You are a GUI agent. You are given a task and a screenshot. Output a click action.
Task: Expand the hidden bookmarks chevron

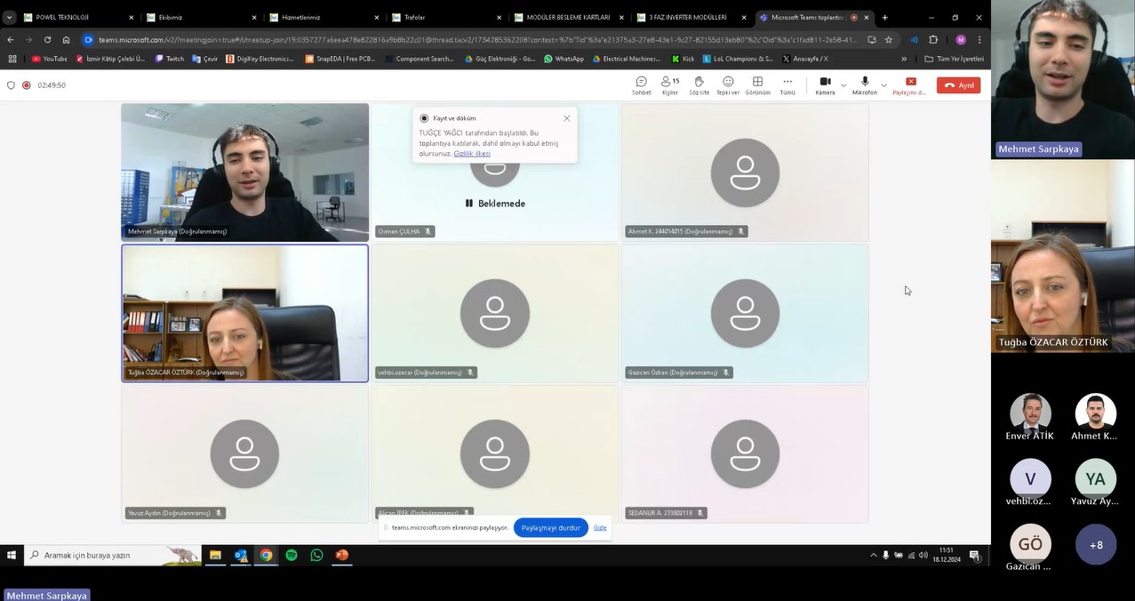(x=904, y=59)
